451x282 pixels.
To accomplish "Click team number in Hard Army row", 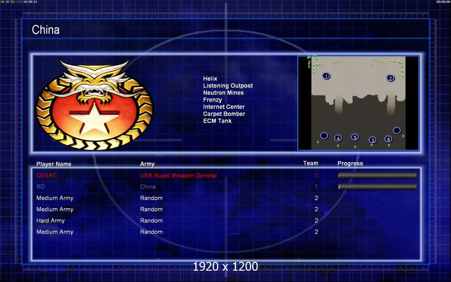I will 316,220.
